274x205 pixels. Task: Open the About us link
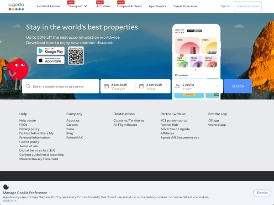pos(73,120)
